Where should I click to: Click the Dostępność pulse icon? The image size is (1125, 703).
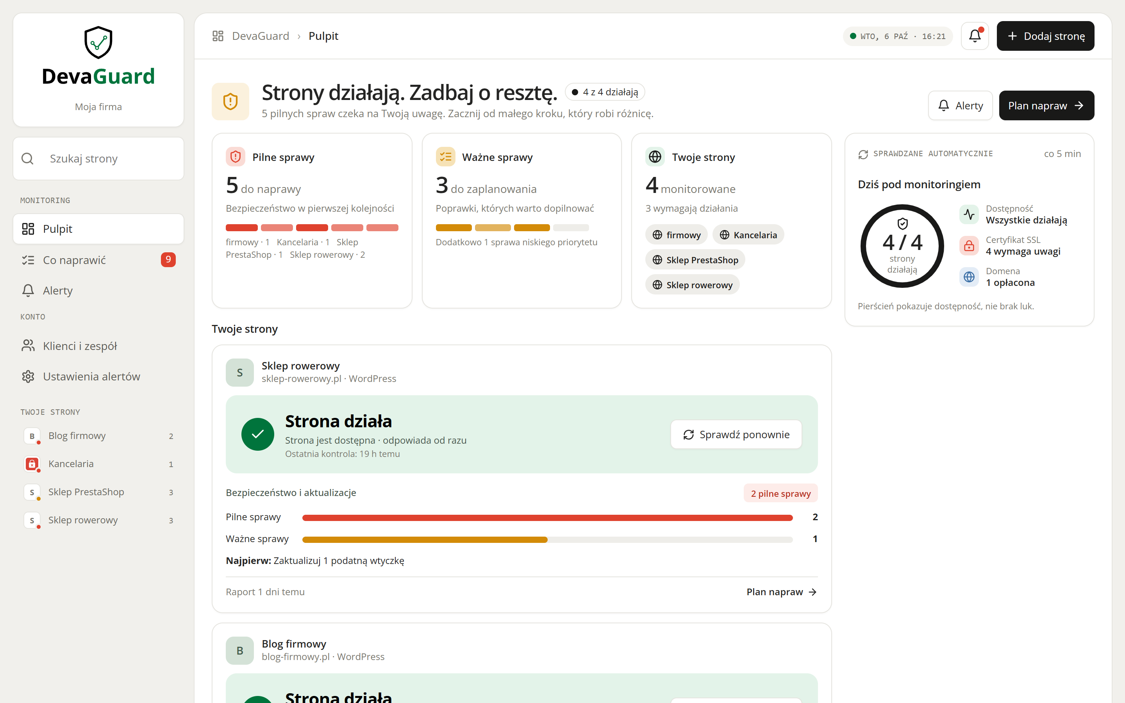tap(969, 214)
